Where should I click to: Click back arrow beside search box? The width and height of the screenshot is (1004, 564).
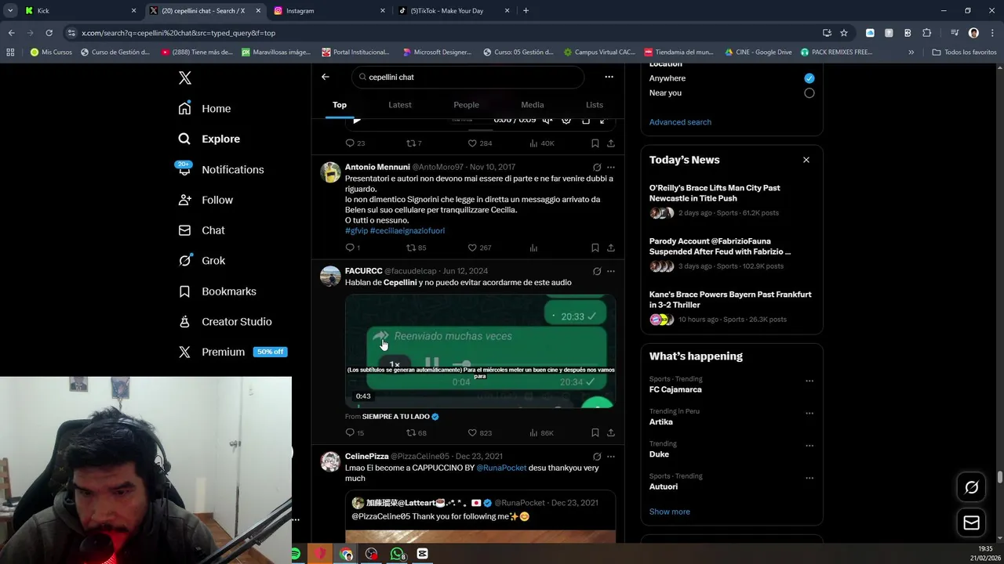[x=326, y=77]
